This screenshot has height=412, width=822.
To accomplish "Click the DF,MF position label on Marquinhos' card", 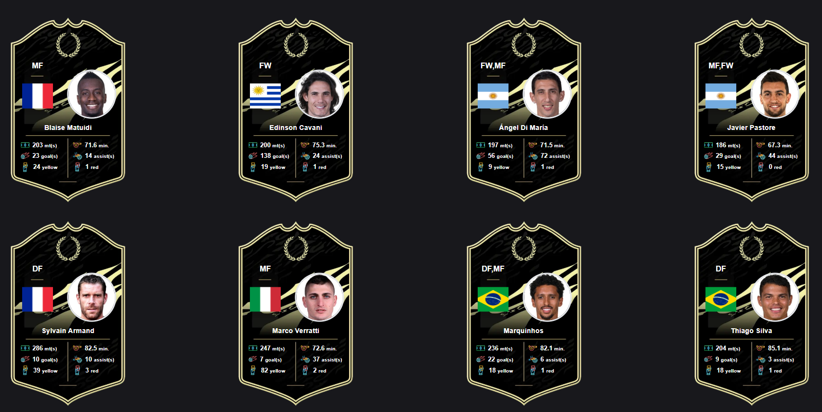I will pyautogui.click(x=493, y=269).
